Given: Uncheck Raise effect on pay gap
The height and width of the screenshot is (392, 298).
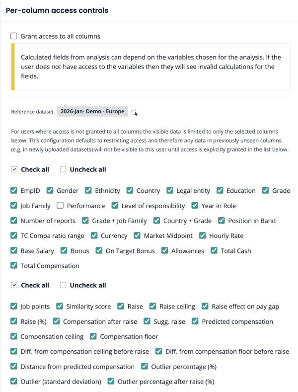Looking at the screenshot, I should pyautogui.click(x=205, y=307).
